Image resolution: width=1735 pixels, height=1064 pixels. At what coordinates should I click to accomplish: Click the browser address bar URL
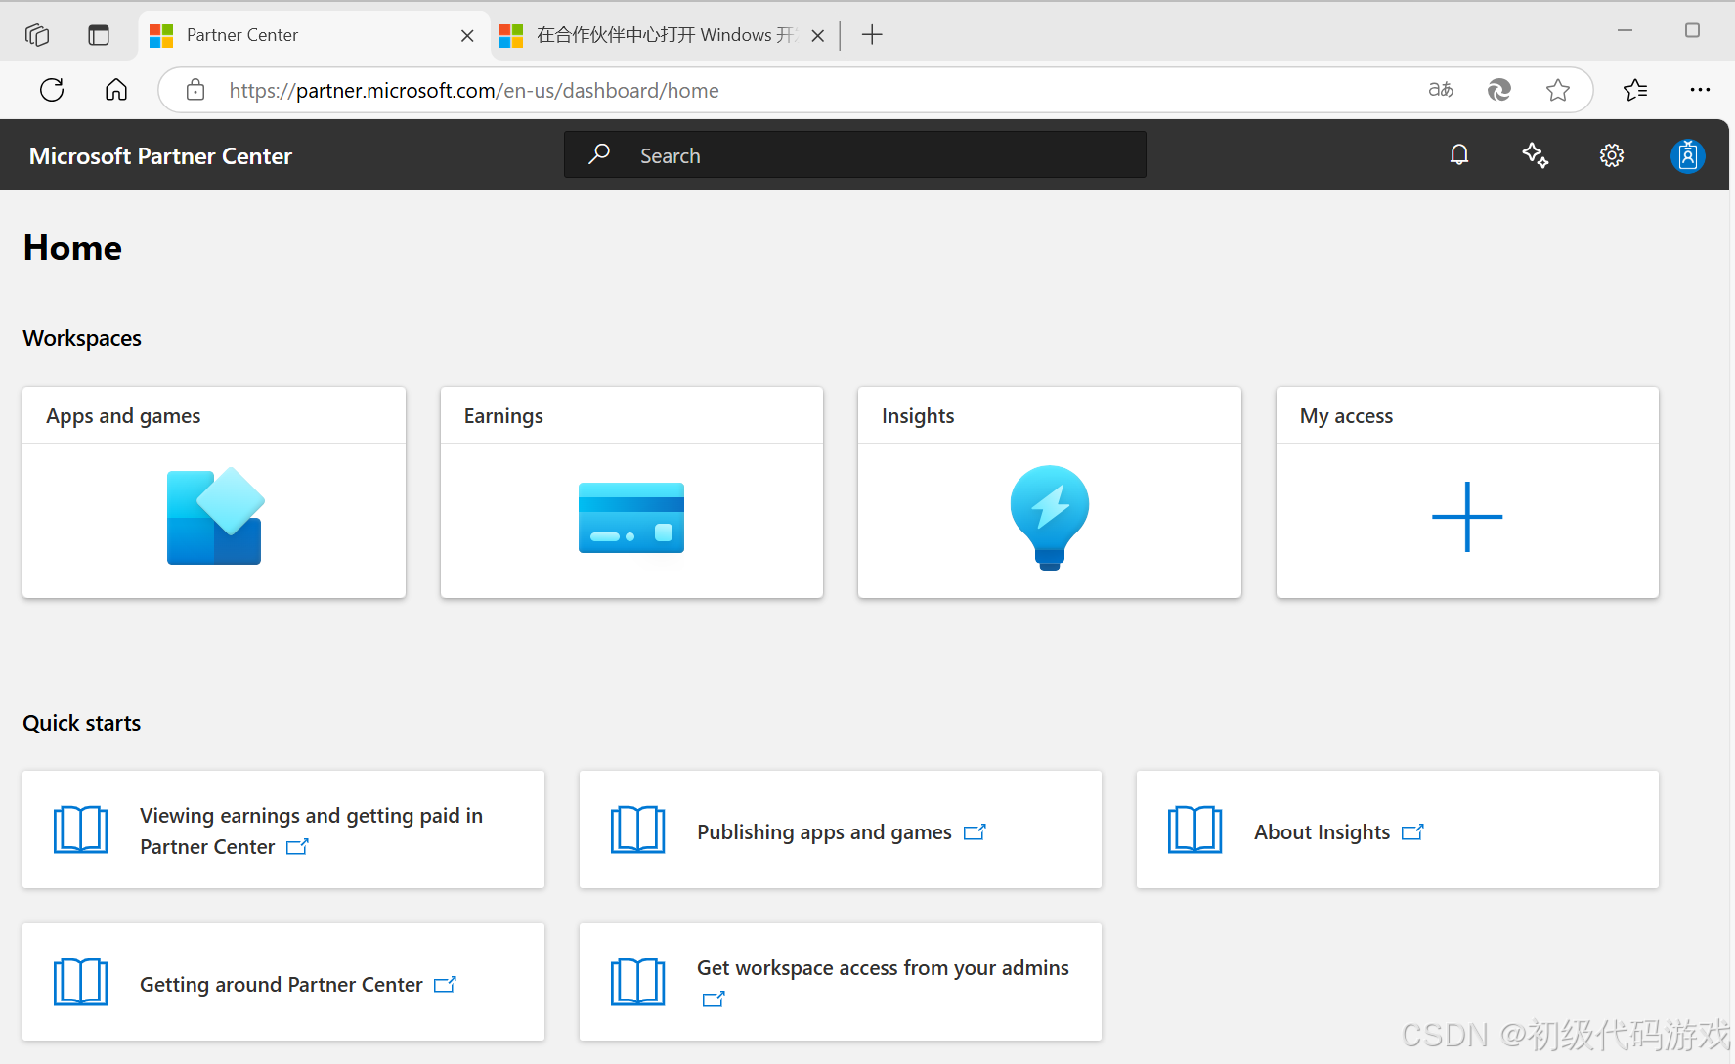point(474,91)
